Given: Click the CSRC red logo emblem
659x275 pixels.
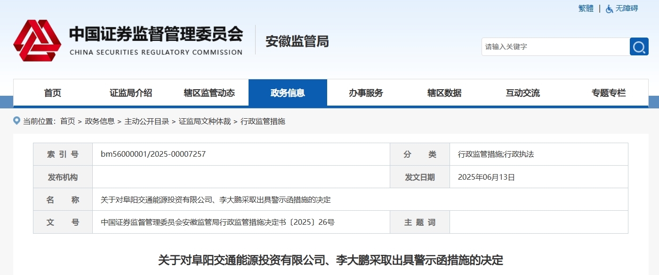Looking at the screenshot, I should coord(37,40).
